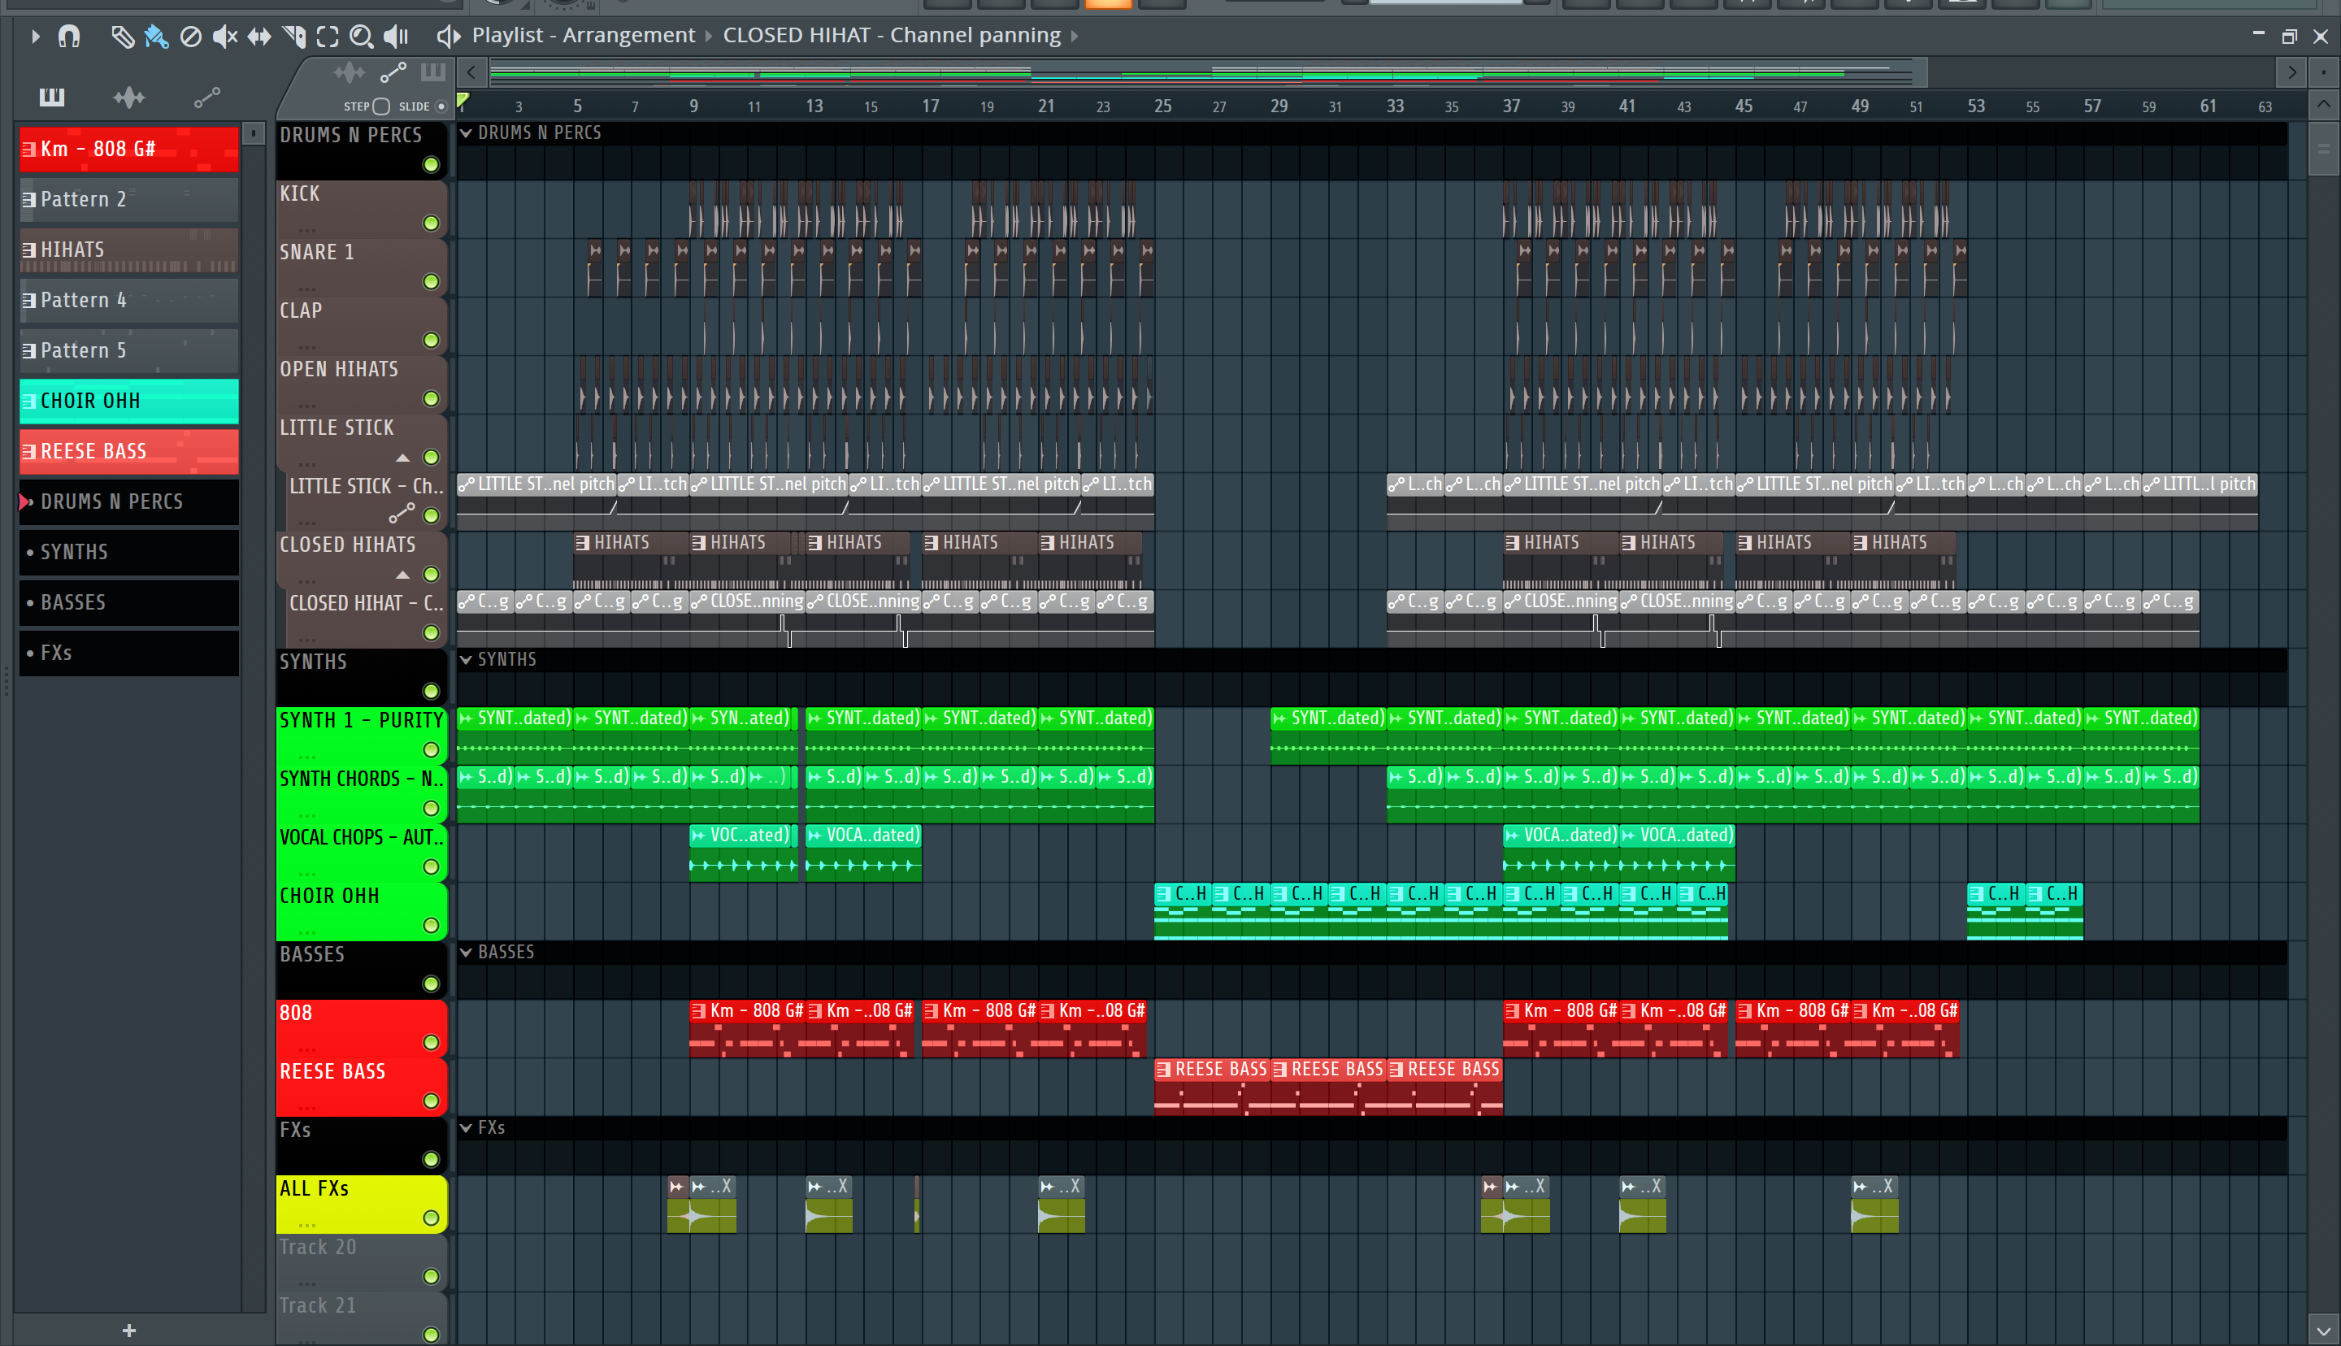Select the CHOIR OHH pattern in picker
Viewport: 2341px width, 1346px height.
click(x=129, y=402)
